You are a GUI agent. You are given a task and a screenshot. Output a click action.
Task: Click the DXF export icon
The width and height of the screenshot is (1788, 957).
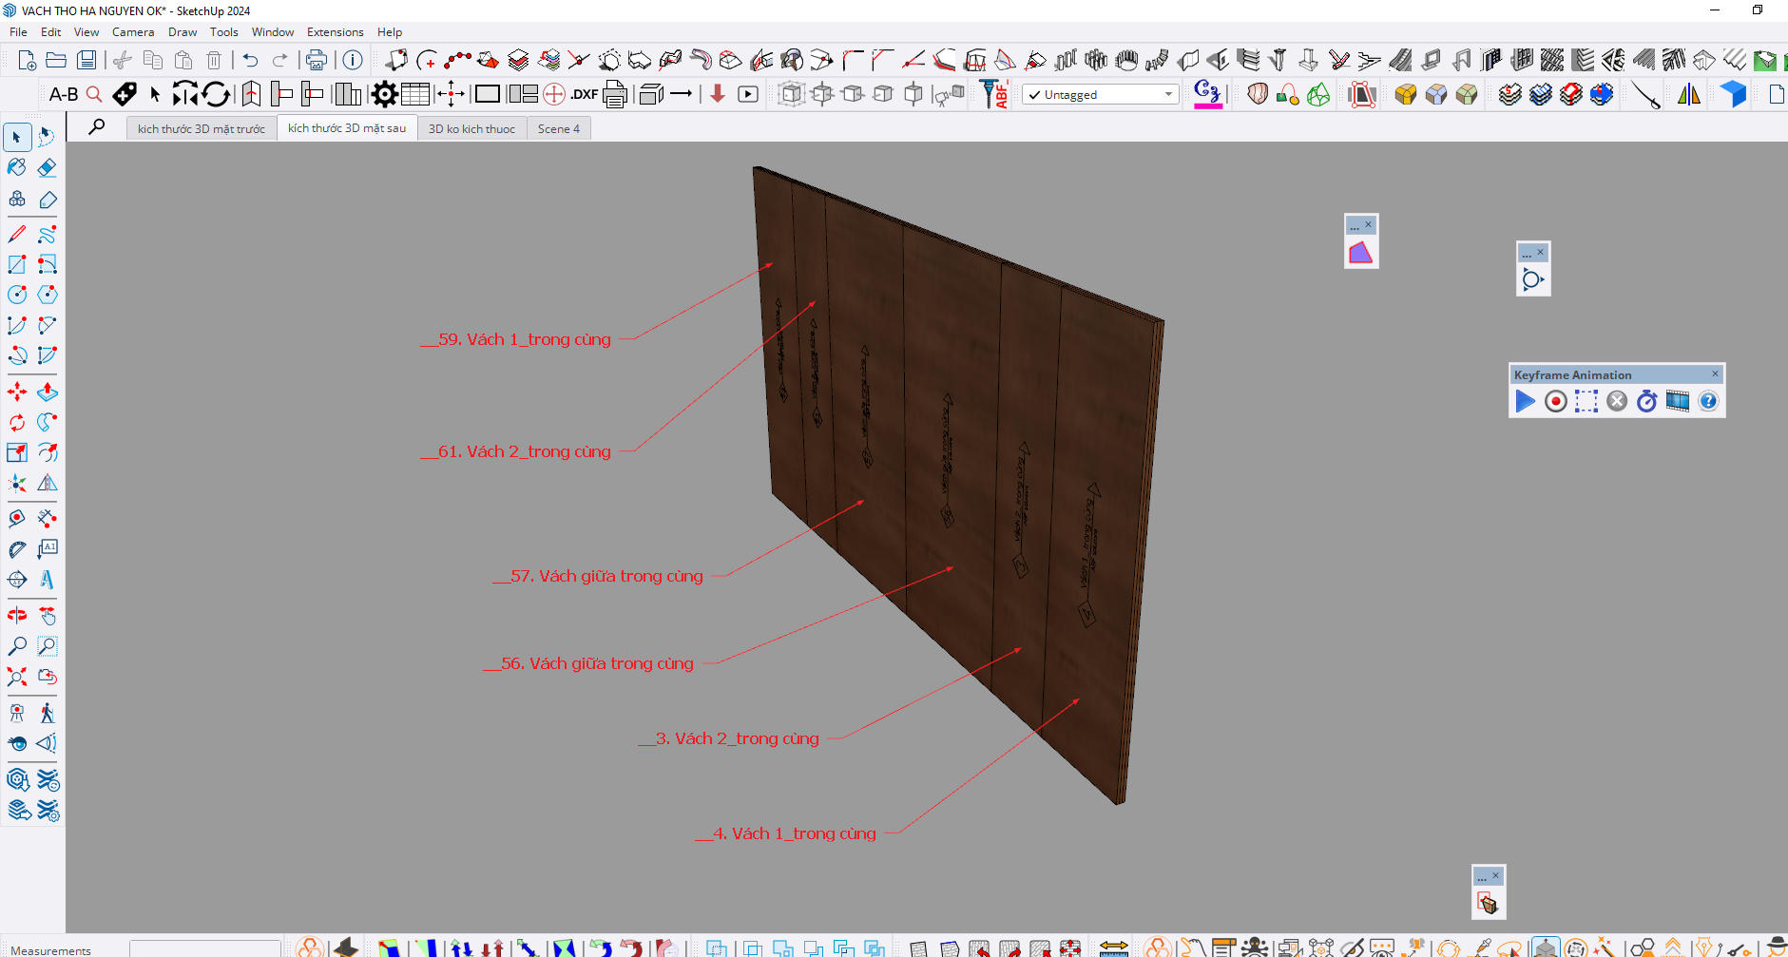584,94
